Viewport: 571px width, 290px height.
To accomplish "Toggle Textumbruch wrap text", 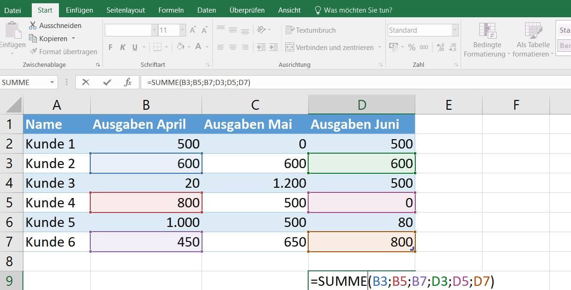I will click(311, 30).
